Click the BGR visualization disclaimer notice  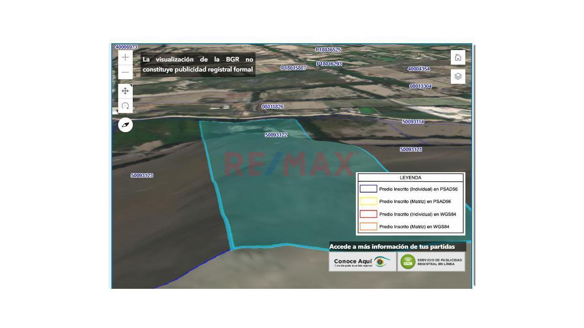198,64
